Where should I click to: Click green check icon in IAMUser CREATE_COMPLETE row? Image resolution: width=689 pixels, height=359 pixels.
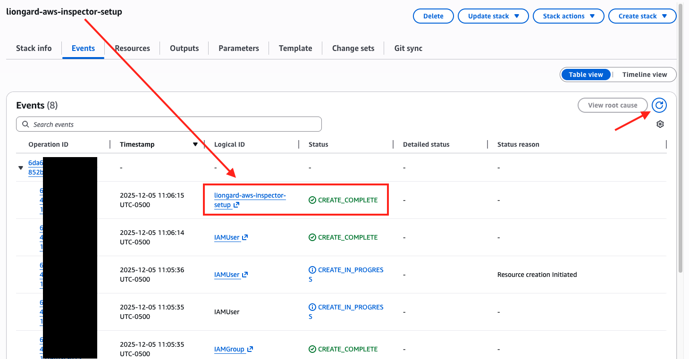coord(312,237)
